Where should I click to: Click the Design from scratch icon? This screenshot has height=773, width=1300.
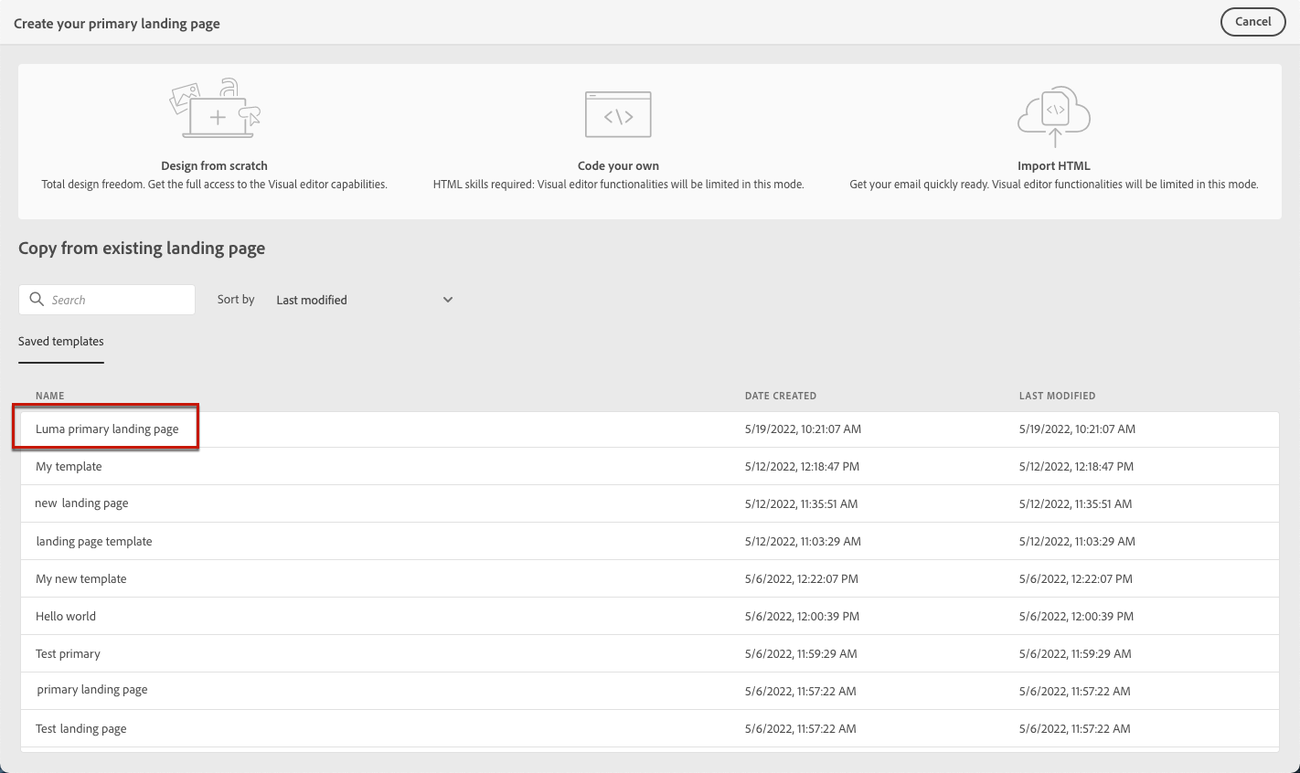[215, 109]
